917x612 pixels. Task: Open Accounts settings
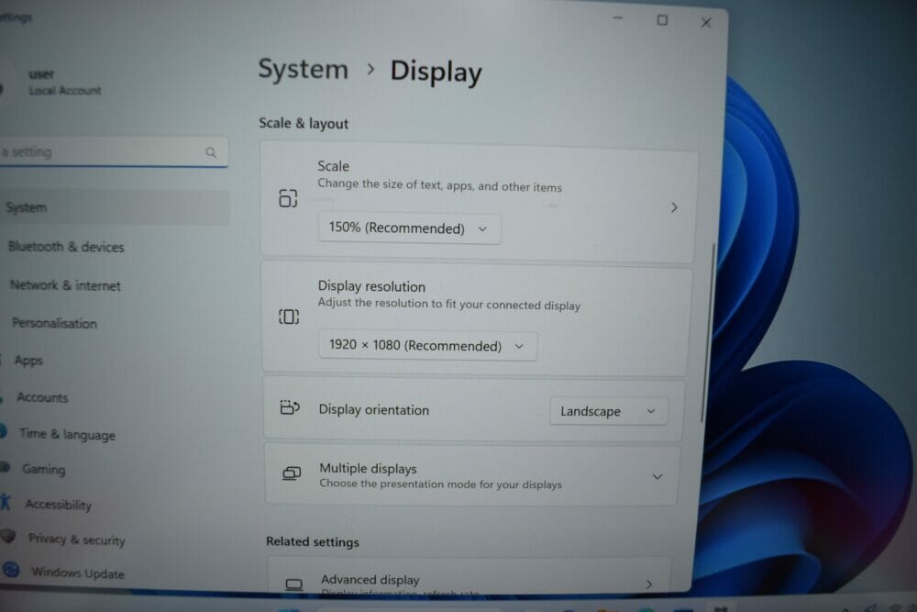tap(42, 398)
